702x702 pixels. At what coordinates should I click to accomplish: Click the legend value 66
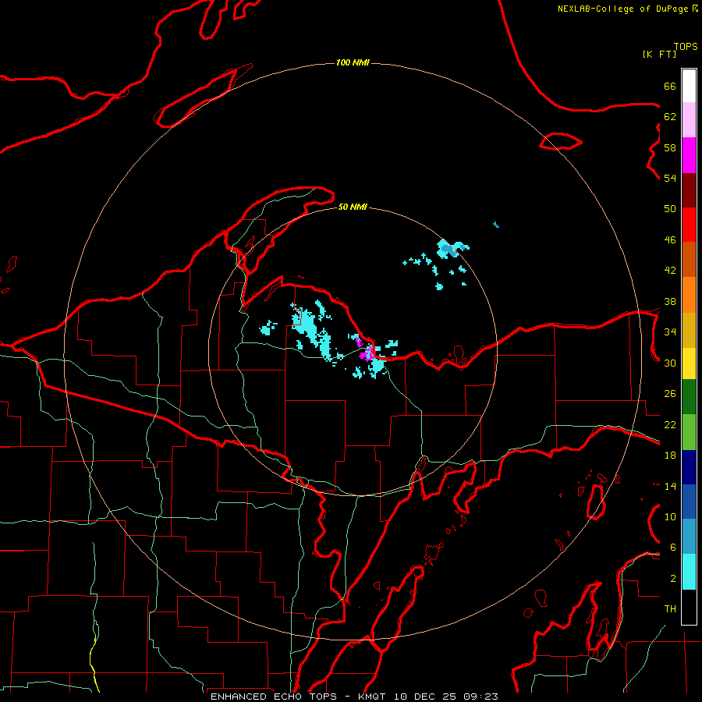(x=670, y=86)
